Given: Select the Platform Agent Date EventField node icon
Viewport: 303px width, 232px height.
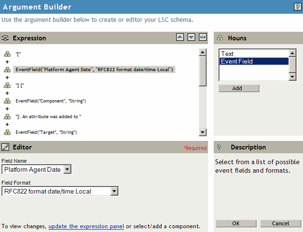Looking at the screenshot, I should [x=7, y=70].
